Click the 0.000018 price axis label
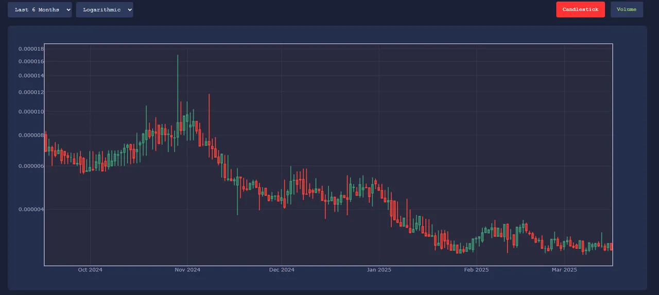The height and width of the screenshot is (295, 659). [31, 49]
